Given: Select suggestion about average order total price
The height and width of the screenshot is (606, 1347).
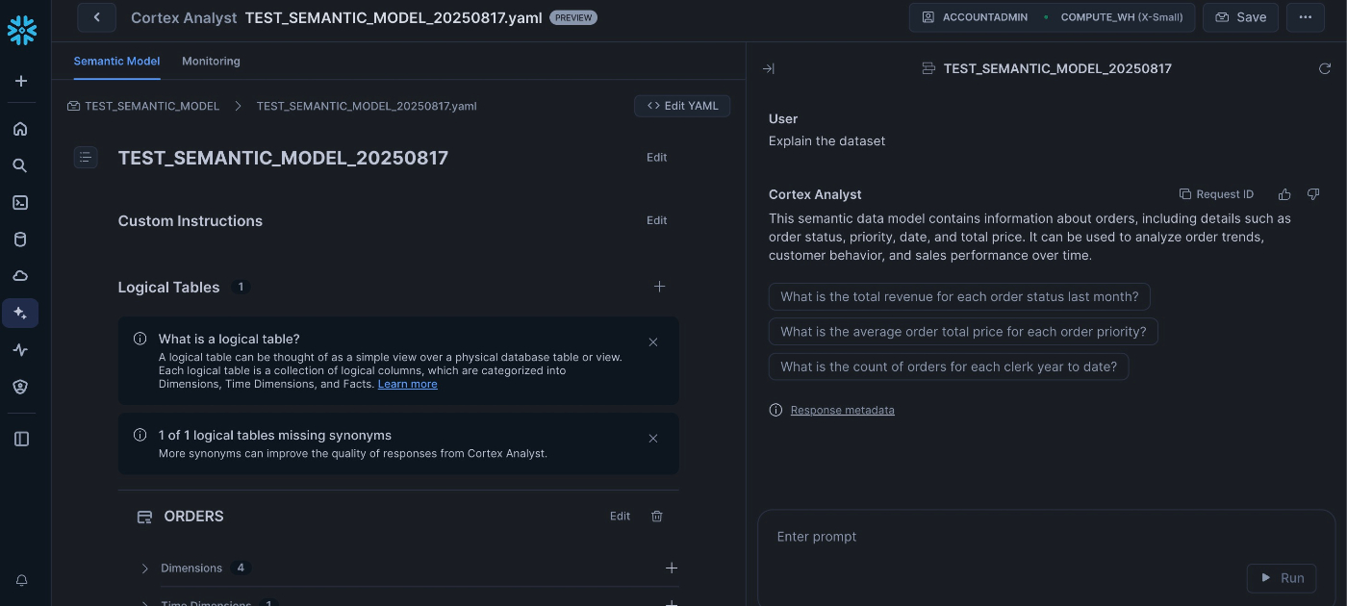Looking at the screenshot, I should [x=963, y=332].
